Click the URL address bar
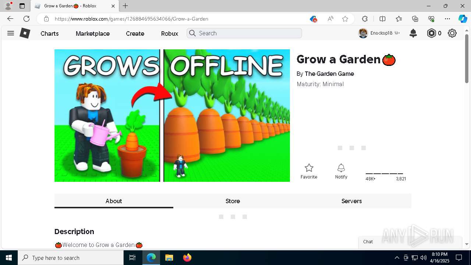 click(x=180, y=19)
